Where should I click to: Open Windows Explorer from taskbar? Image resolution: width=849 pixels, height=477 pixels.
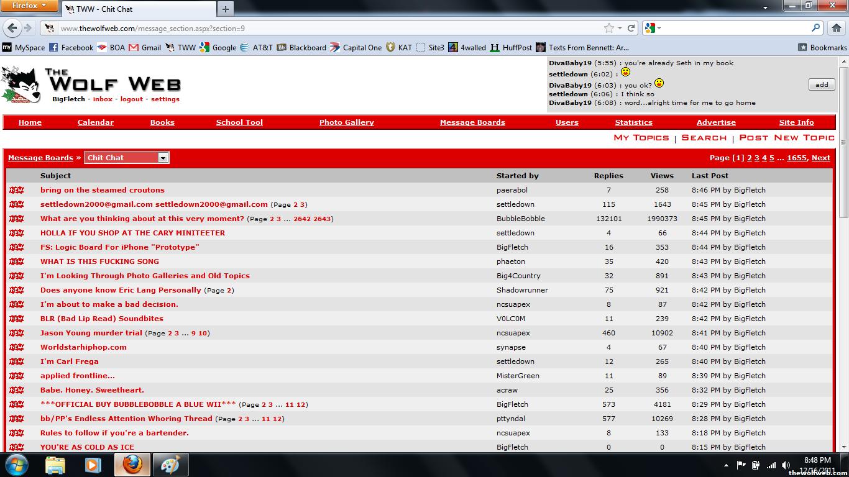click(x=55, y=465)
